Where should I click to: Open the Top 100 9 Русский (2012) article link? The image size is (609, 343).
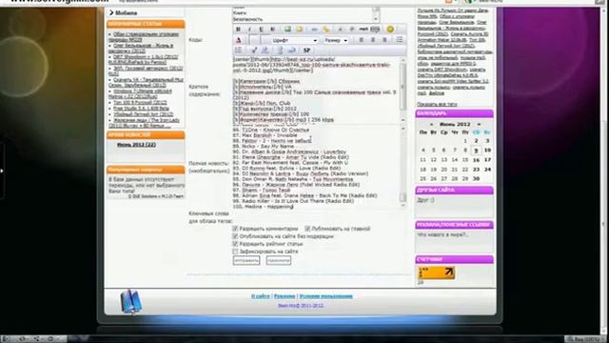pyautogui.click(x=140, y=103)
